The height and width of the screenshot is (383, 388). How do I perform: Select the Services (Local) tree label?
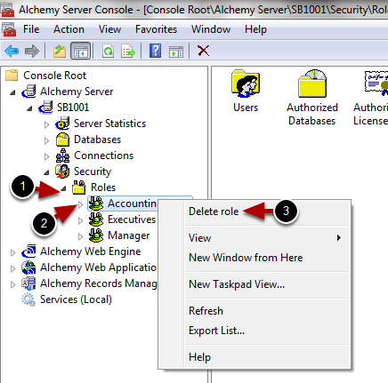[x=76, y=299]
